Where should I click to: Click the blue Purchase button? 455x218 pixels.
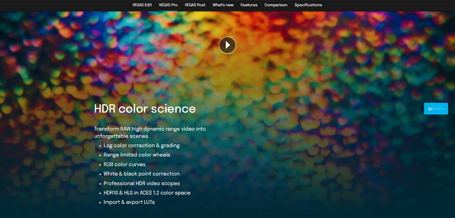pos(436,108)
